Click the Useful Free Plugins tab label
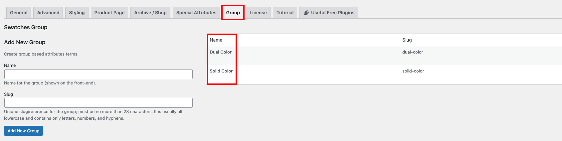562x141 pixels. coord(333,13)
